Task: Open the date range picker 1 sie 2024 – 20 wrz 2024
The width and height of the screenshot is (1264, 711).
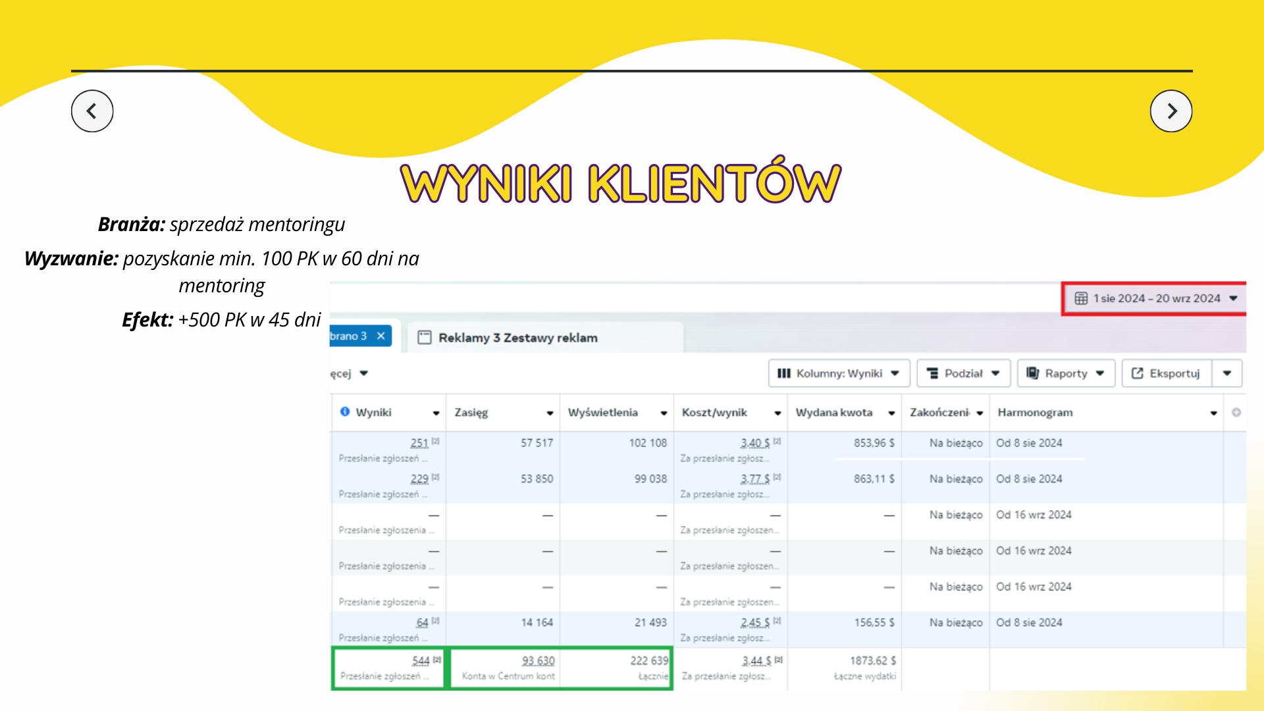Action: (x=1156, y=298)
